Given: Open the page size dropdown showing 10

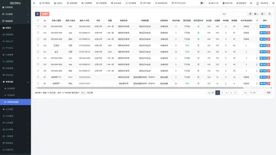Looking at the screenshot, I should (83, 93).
